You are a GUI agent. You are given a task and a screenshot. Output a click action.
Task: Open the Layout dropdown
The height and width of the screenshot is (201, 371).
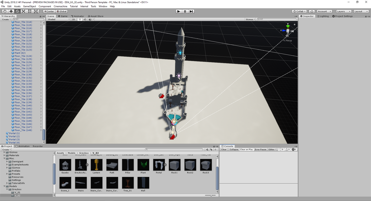(361, 11)
